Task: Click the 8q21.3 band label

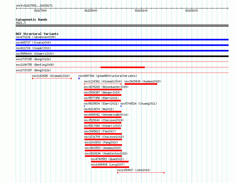Action: (21, 23)
